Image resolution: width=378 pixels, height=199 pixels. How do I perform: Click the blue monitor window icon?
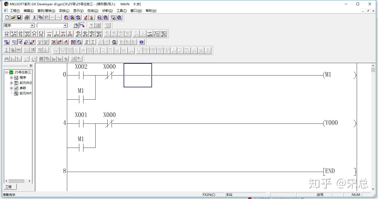(x=141, y=42)
